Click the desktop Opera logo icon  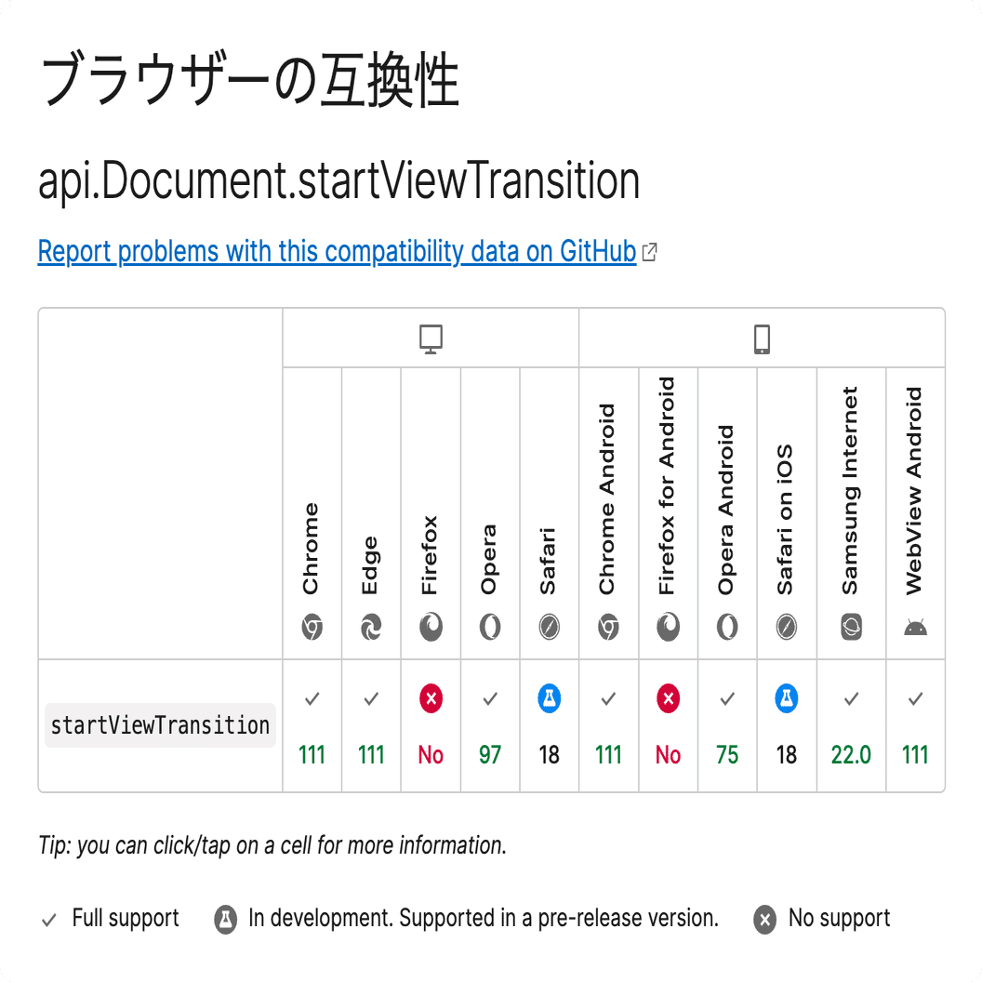[490, 629]
